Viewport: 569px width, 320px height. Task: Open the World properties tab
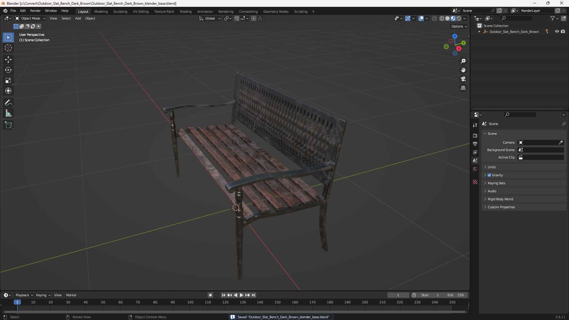click(475, 169)
